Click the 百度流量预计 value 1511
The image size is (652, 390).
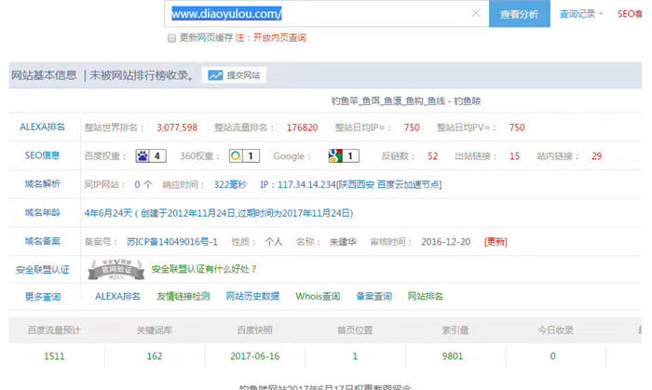point(54,356)
